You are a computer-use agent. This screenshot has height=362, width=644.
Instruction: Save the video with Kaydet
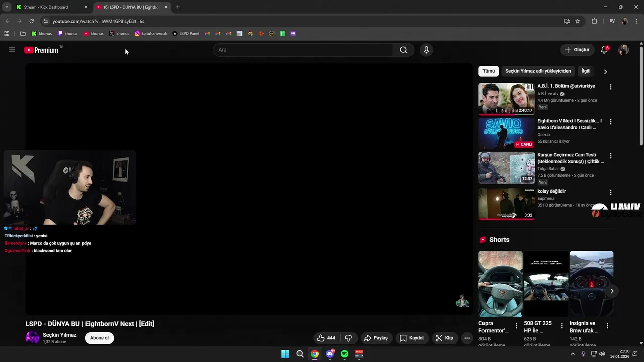(x=412, y=338)
